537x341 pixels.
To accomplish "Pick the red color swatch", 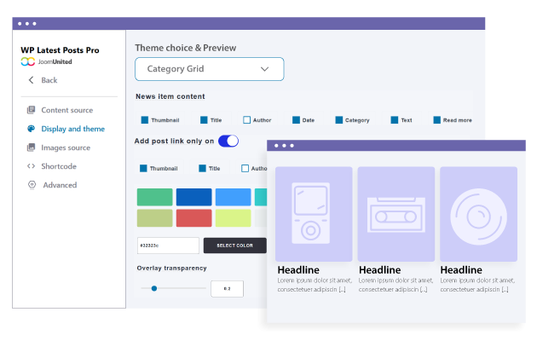I will coord(193,217).
